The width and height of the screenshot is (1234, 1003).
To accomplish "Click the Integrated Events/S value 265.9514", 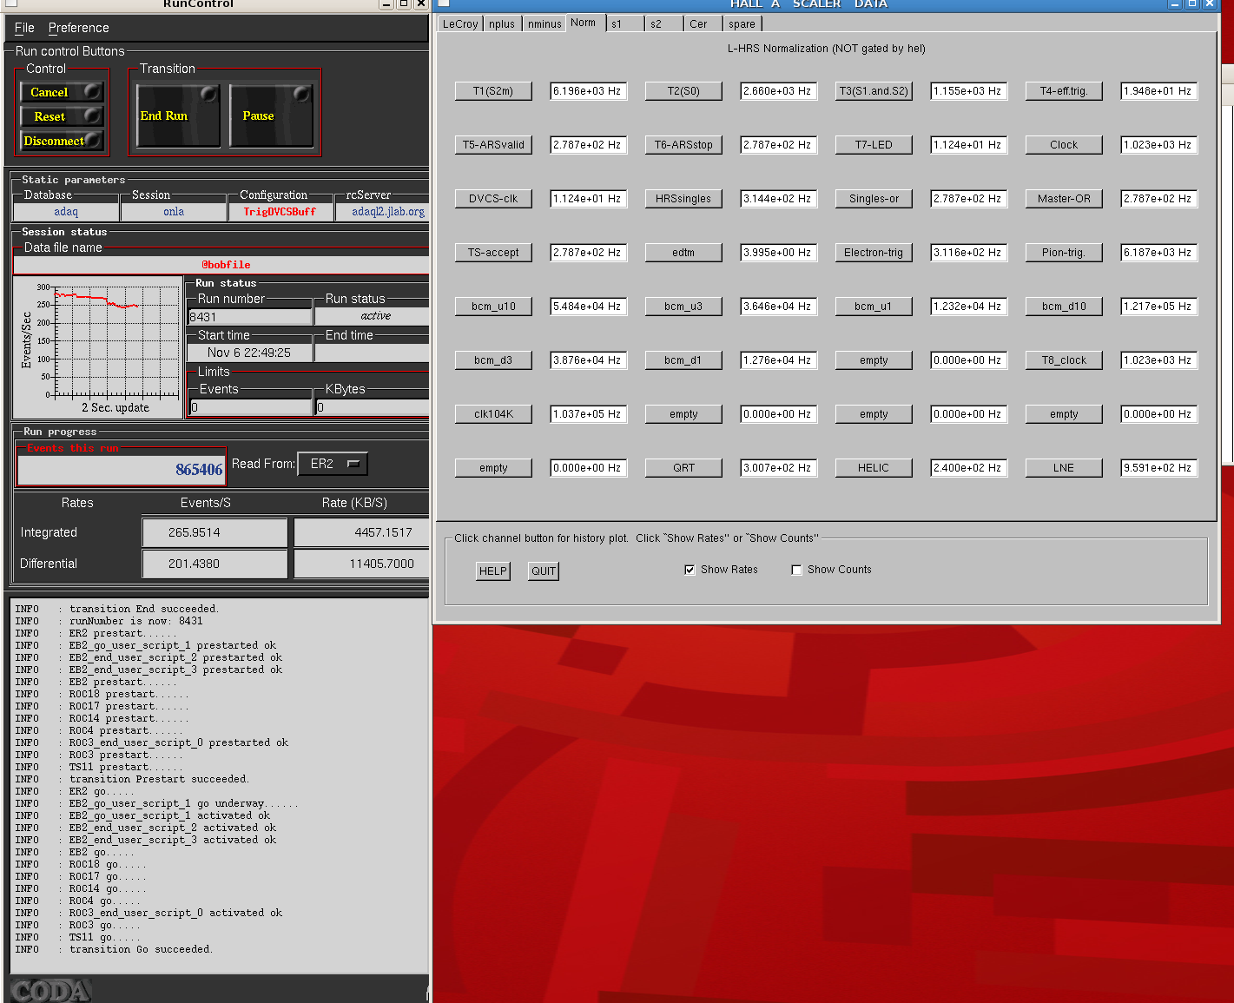I will [214, 532].
